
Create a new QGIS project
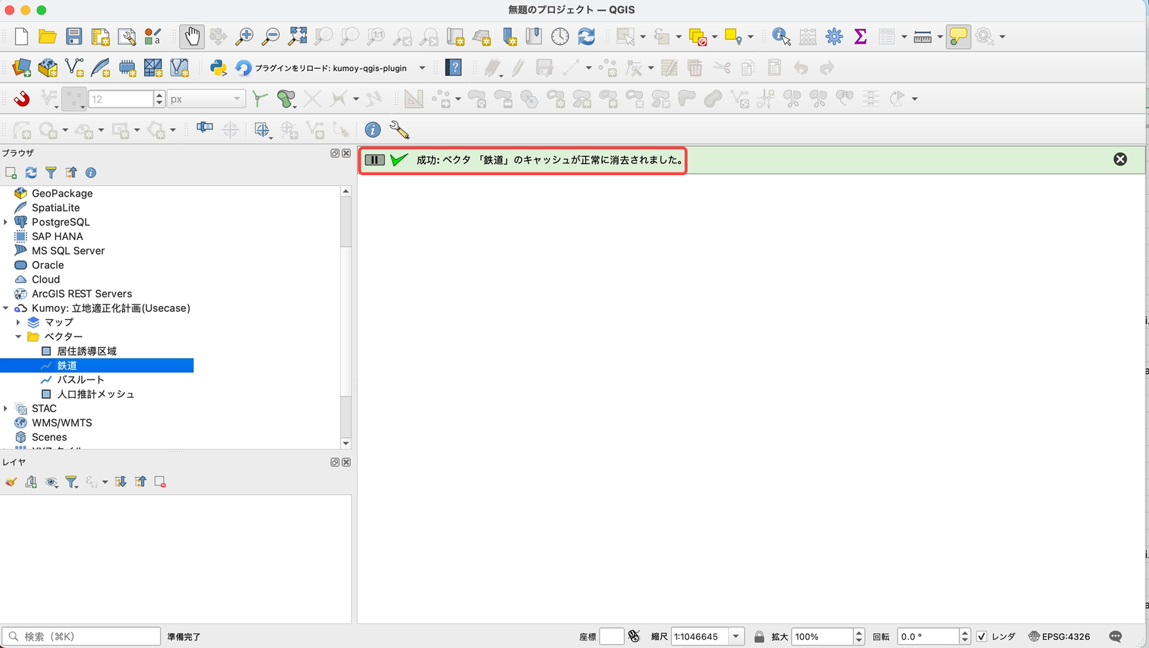(x=21, y=36)
